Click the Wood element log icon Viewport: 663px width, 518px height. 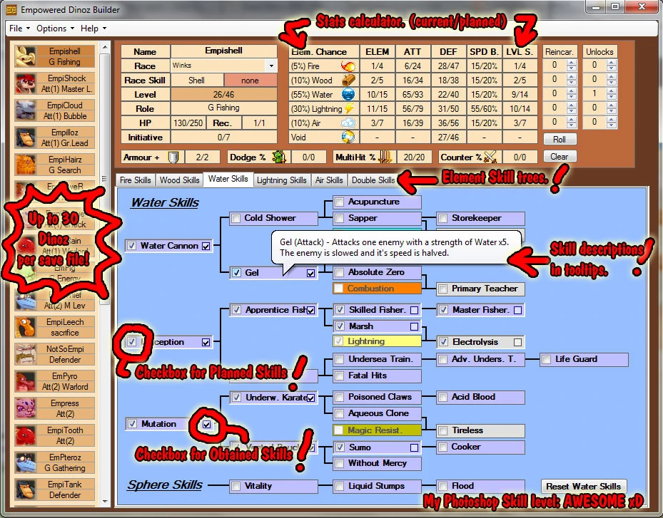coord(348,81)
